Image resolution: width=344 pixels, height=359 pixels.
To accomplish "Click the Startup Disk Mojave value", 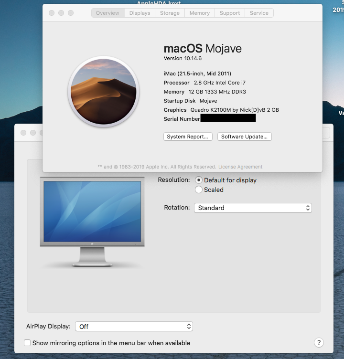I will [208, 101].
